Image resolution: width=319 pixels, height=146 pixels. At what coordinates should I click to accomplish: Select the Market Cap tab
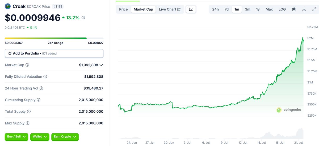(143, 9)
